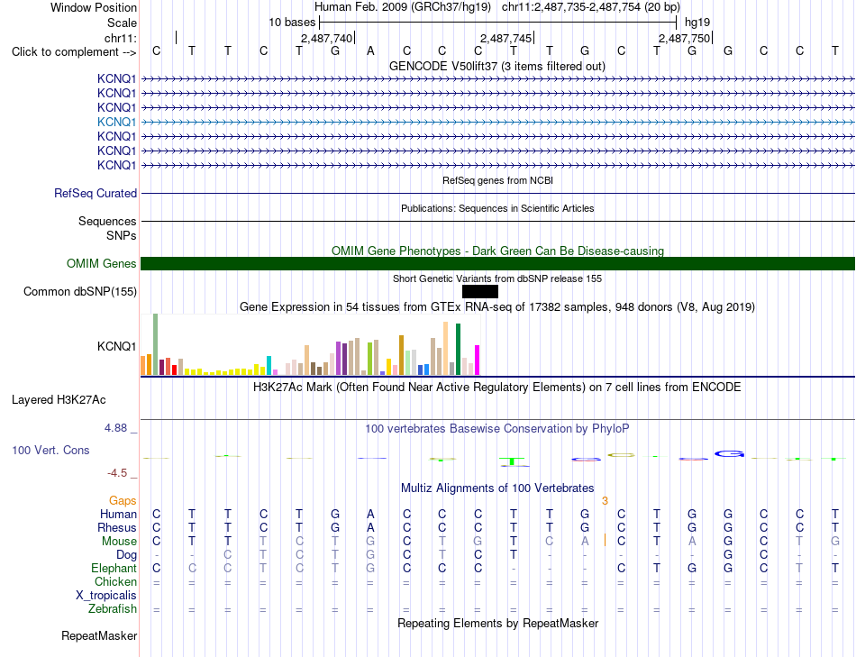Viewport: 856px width, 657px height.
Task: Click the tall green bar in GTEx chart
Action: (x=458, y=349)
